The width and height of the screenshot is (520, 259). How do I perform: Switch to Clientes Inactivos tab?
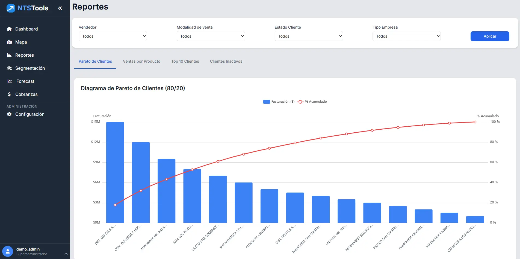pos(226,61)
